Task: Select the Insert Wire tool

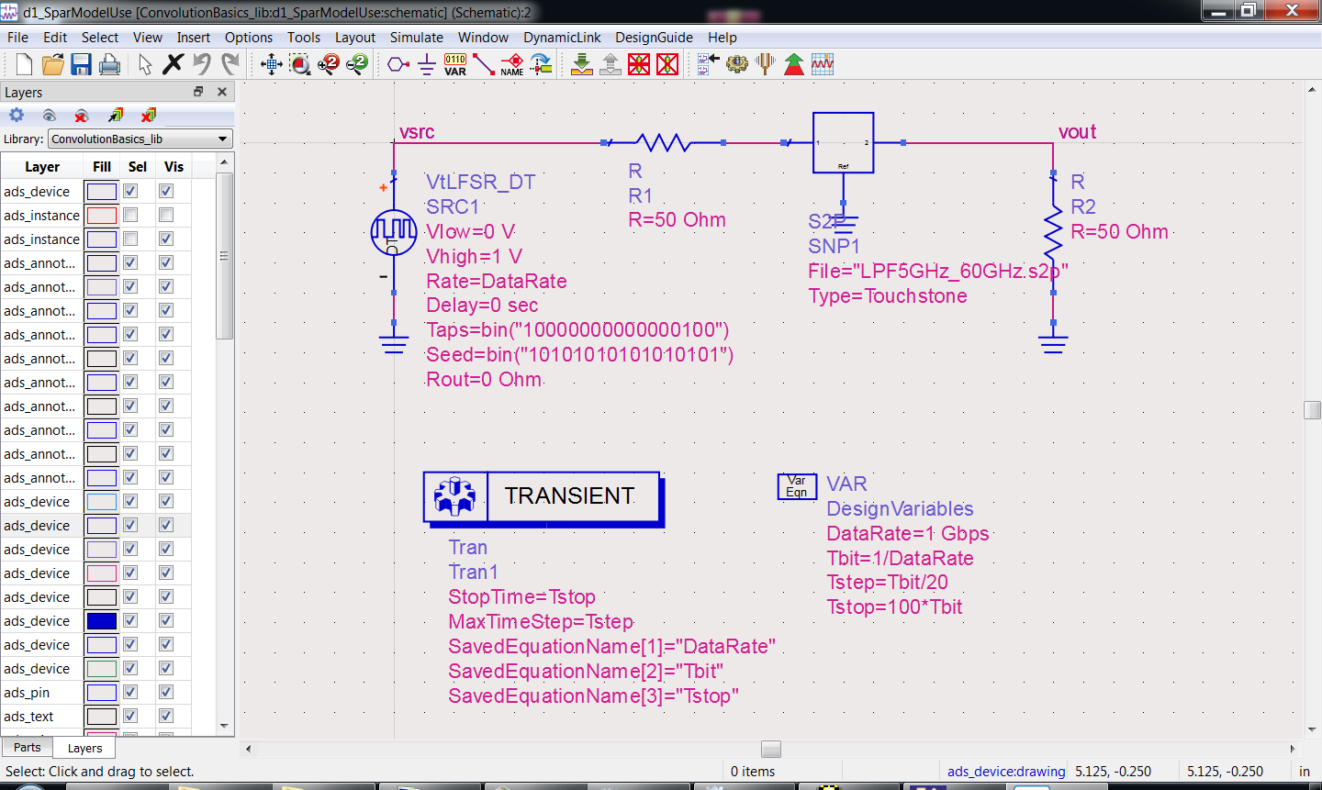Action: (484, 64)
